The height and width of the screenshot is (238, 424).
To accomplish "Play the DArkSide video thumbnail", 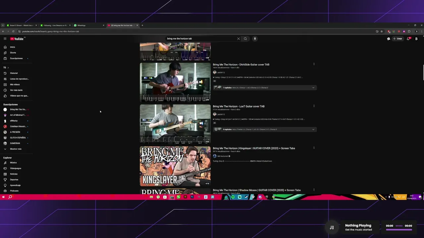I will coord(175,82).
